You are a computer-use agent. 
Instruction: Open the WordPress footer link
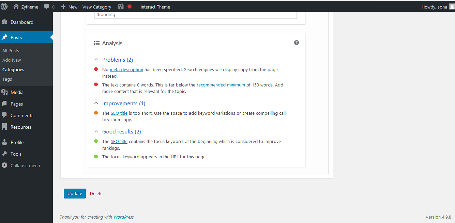pos(123,217)
